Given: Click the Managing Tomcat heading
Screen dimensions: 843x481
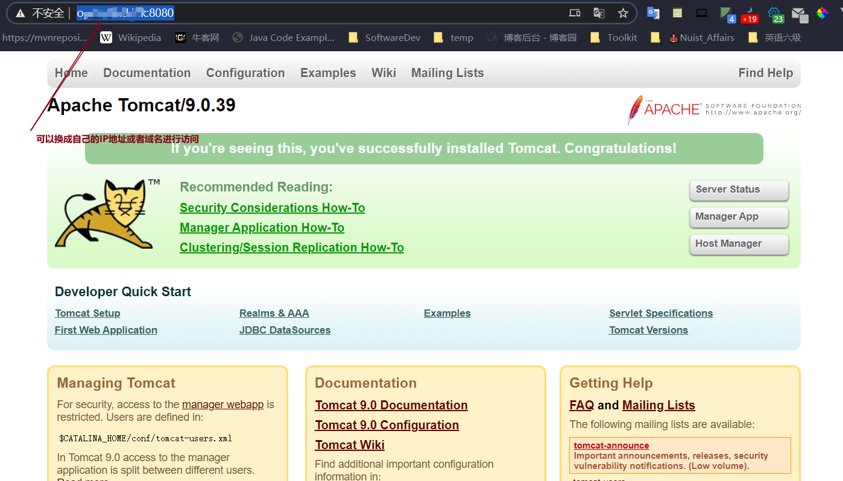Looking at the screenshot, I should pos(116,383).
